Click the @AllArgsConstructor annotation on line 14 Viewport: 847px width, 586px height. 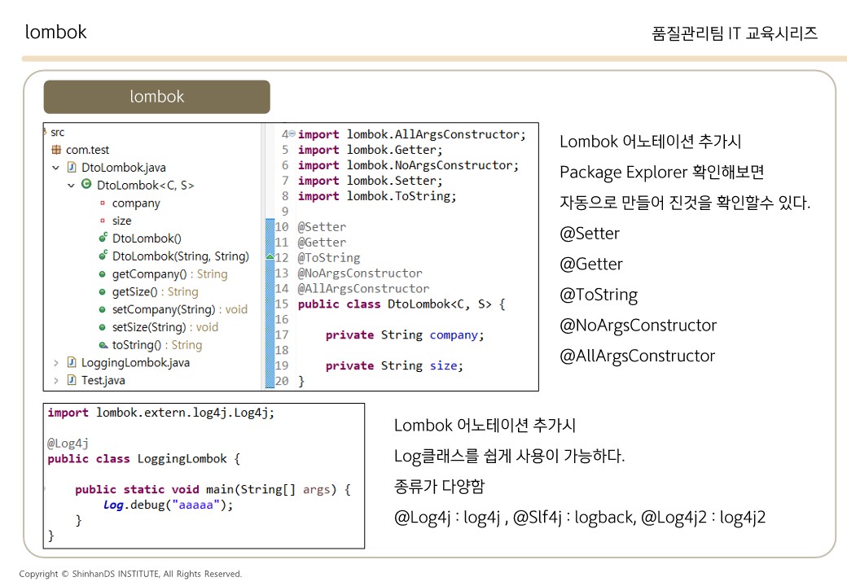click(x=363, y=289)
